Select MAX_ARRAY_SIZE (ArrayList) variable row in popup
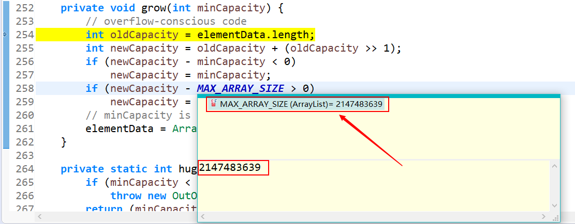 (x=297, y=104)
